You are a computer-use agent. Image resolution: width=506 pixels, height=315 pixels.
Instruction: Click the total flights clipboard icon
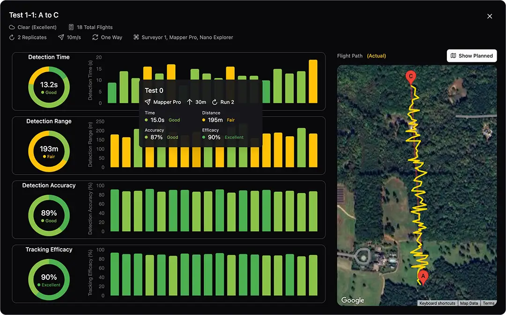click(x=71, y=27)
